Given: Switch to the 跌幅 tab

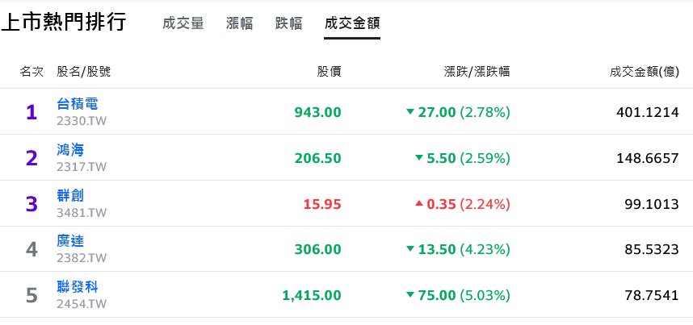Looking at the screenshot, I should pos(288,23).
